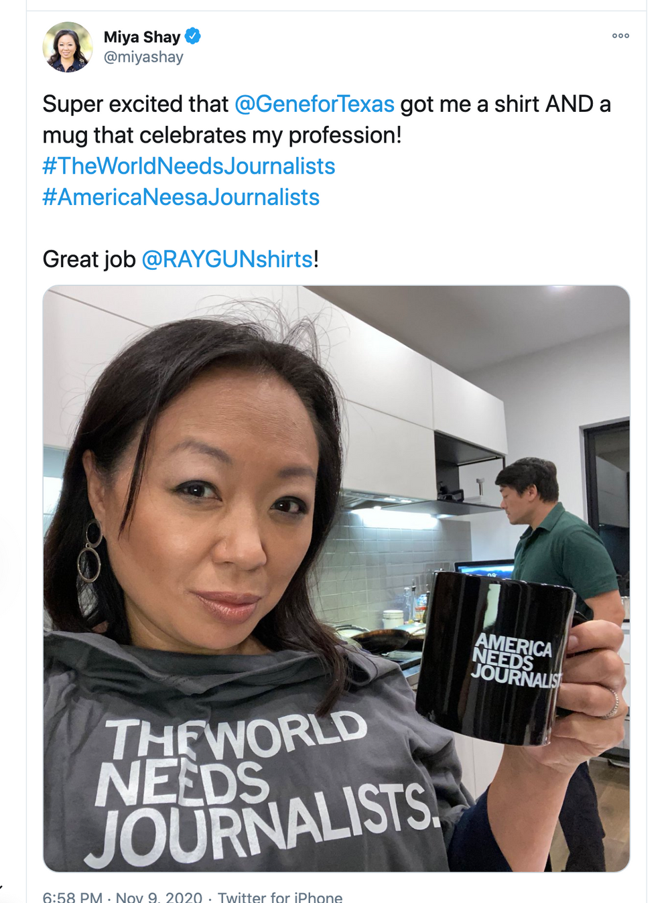Visit the @GeneforTexas mention
This screenshot has width=670, height=903.
click(x=314, y=105)
